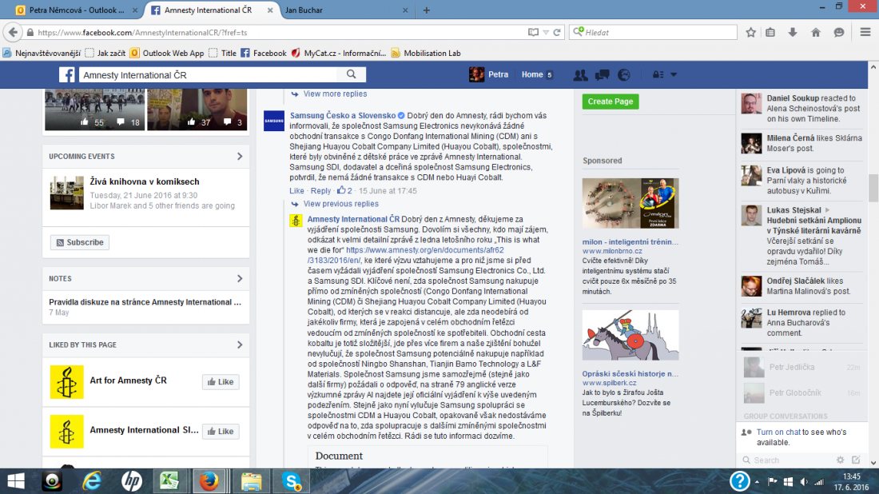The image size is (879, 494).
Task: Show hidden system tray icons arrow
Action: (x=757, y=482)
